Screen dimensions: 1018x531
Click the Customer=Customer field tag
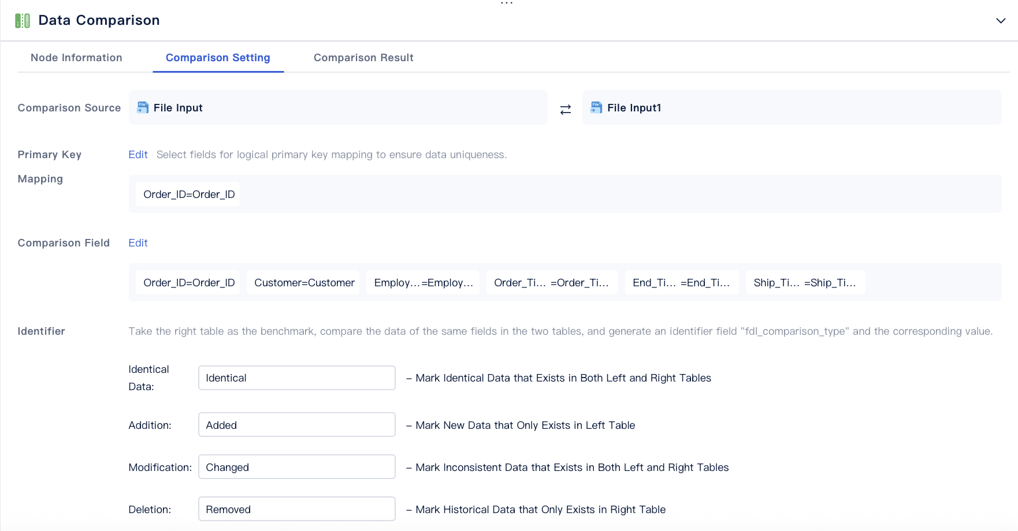pos(303,282)
